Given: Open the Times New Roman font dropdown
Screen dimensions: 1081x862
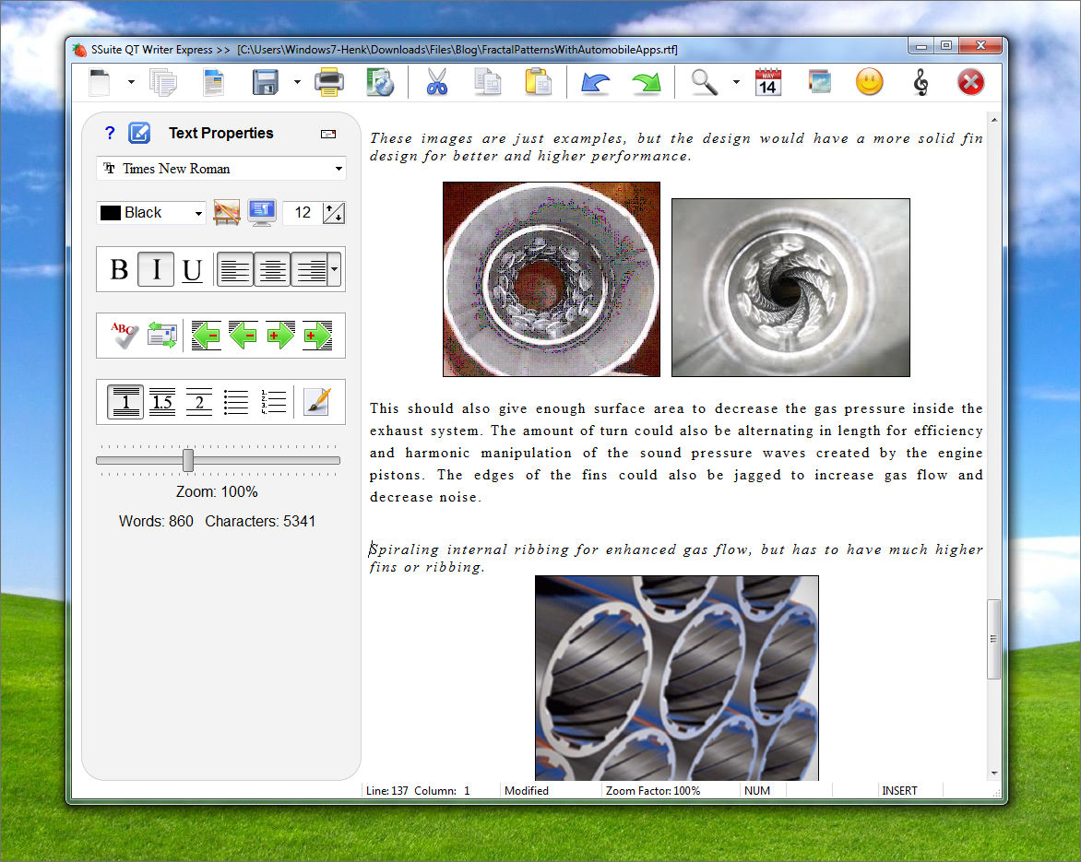Looking at the screenshot, I should pos(339,169).
